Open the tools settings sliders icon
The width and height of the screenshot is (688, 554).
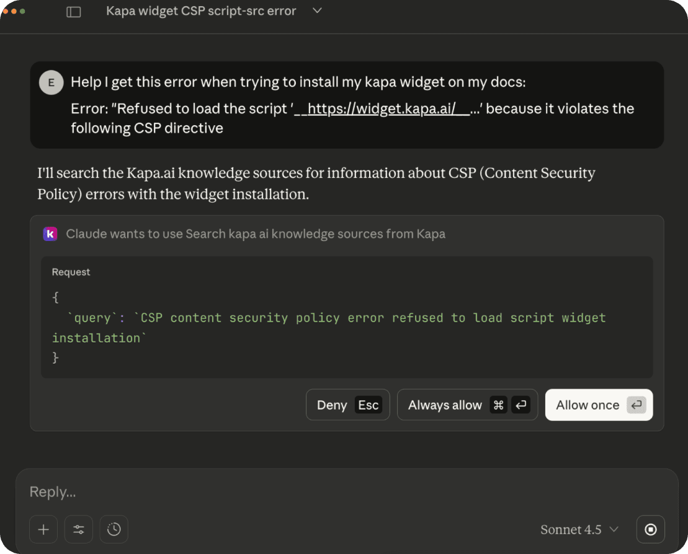pyautogui.click(x=79, y=529)
